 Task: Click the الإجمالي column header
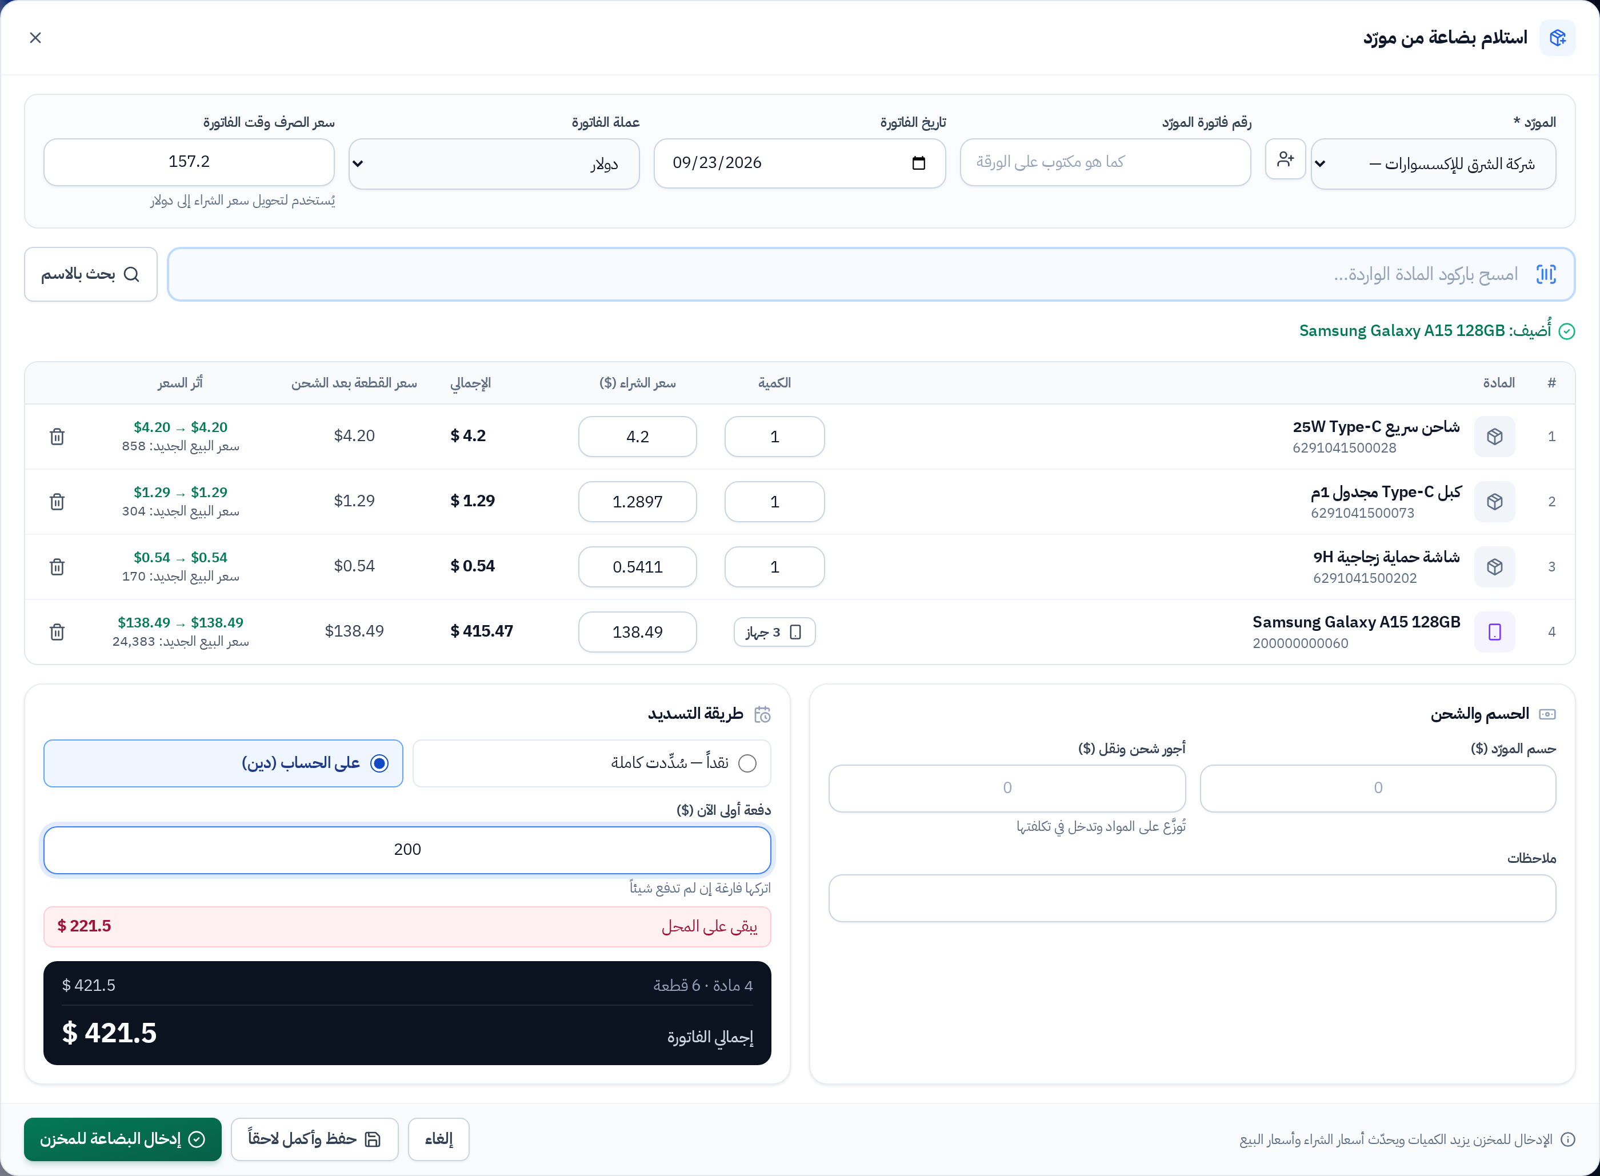pos(470,383)
